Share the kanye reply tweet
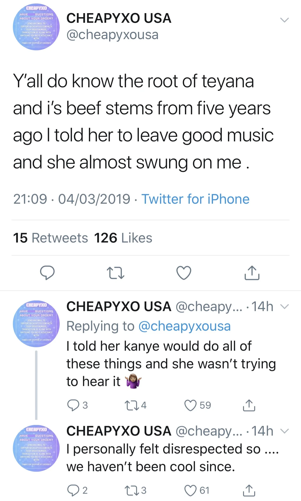The image size is (301, 501). 249,405
